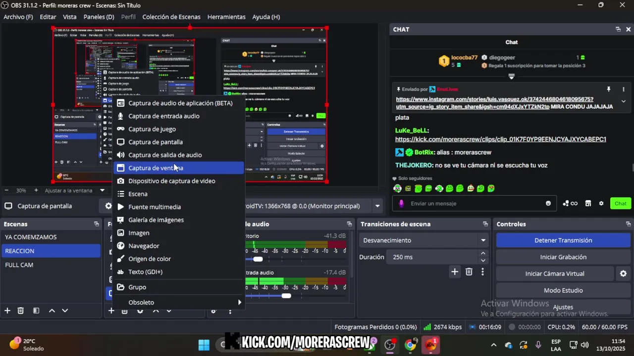The image size is (634, 356).
Task: Start Iniciar Cámara Virtual
Action: (x=555, y=273)
